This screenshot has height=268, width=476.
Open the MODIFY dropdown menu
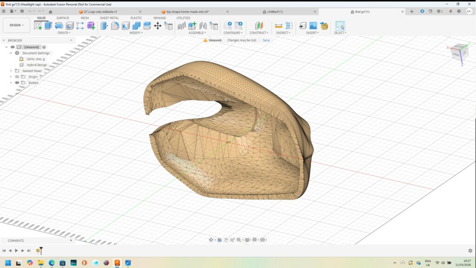(x=136, y=33)
